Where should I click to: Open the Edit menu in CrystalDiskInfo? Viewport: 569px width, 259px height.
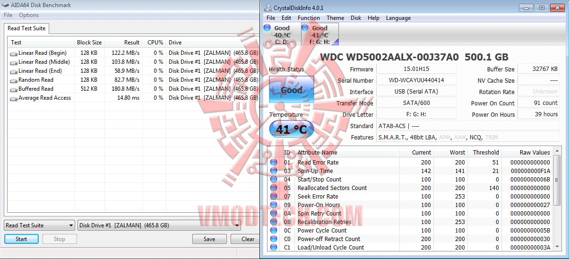[286, 18]
